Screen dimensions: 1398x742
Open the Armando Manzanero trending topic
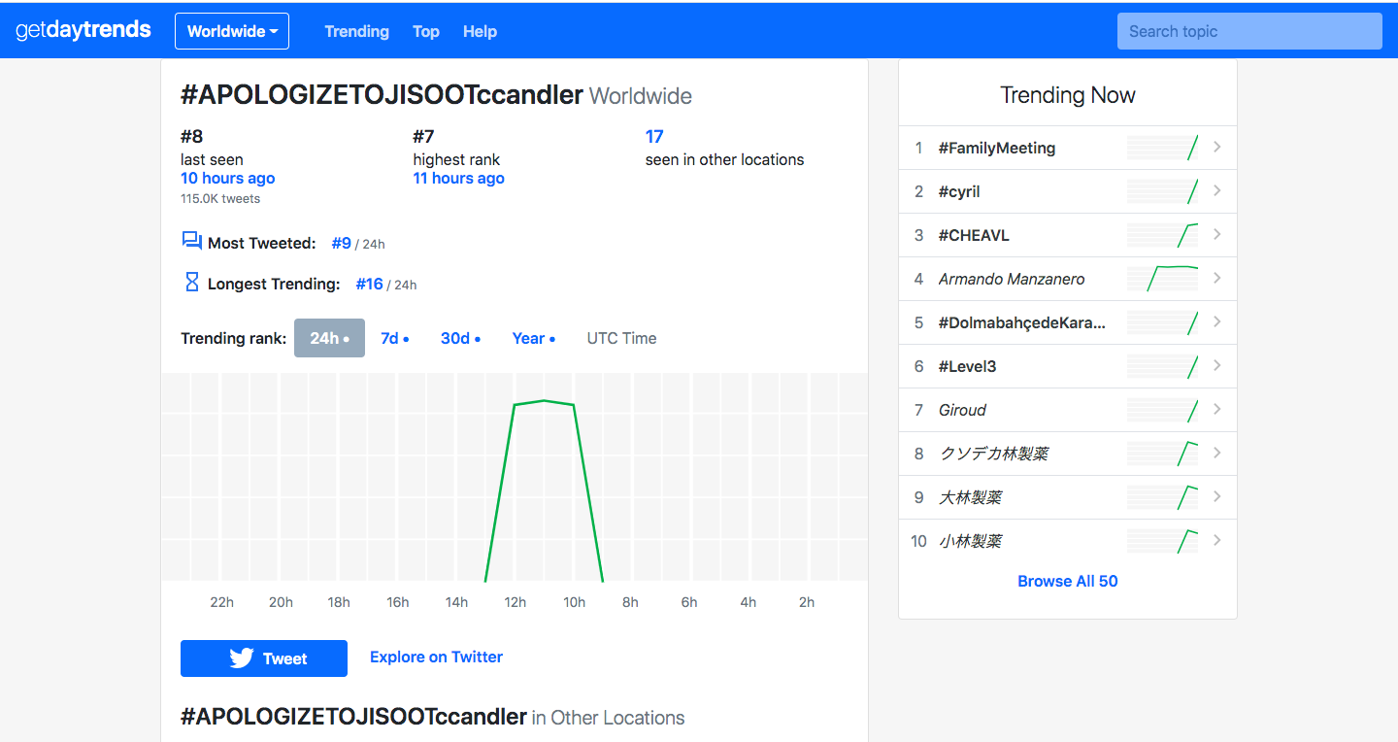1012,279
